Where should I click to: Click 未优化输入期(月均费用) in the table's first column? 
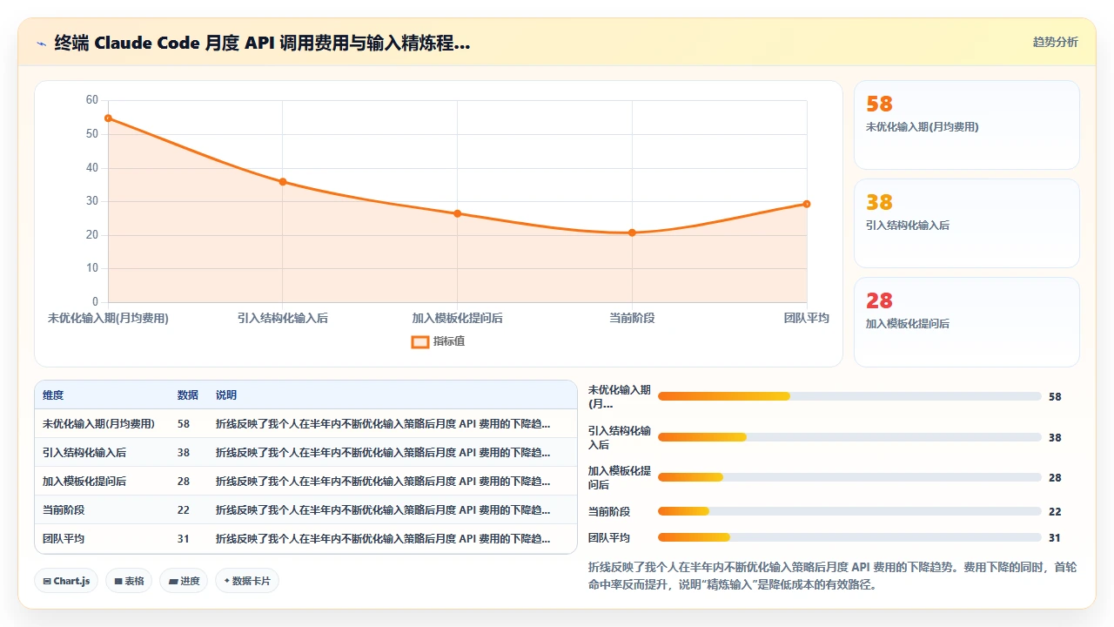pyautogui.click(x=98, y=424)
